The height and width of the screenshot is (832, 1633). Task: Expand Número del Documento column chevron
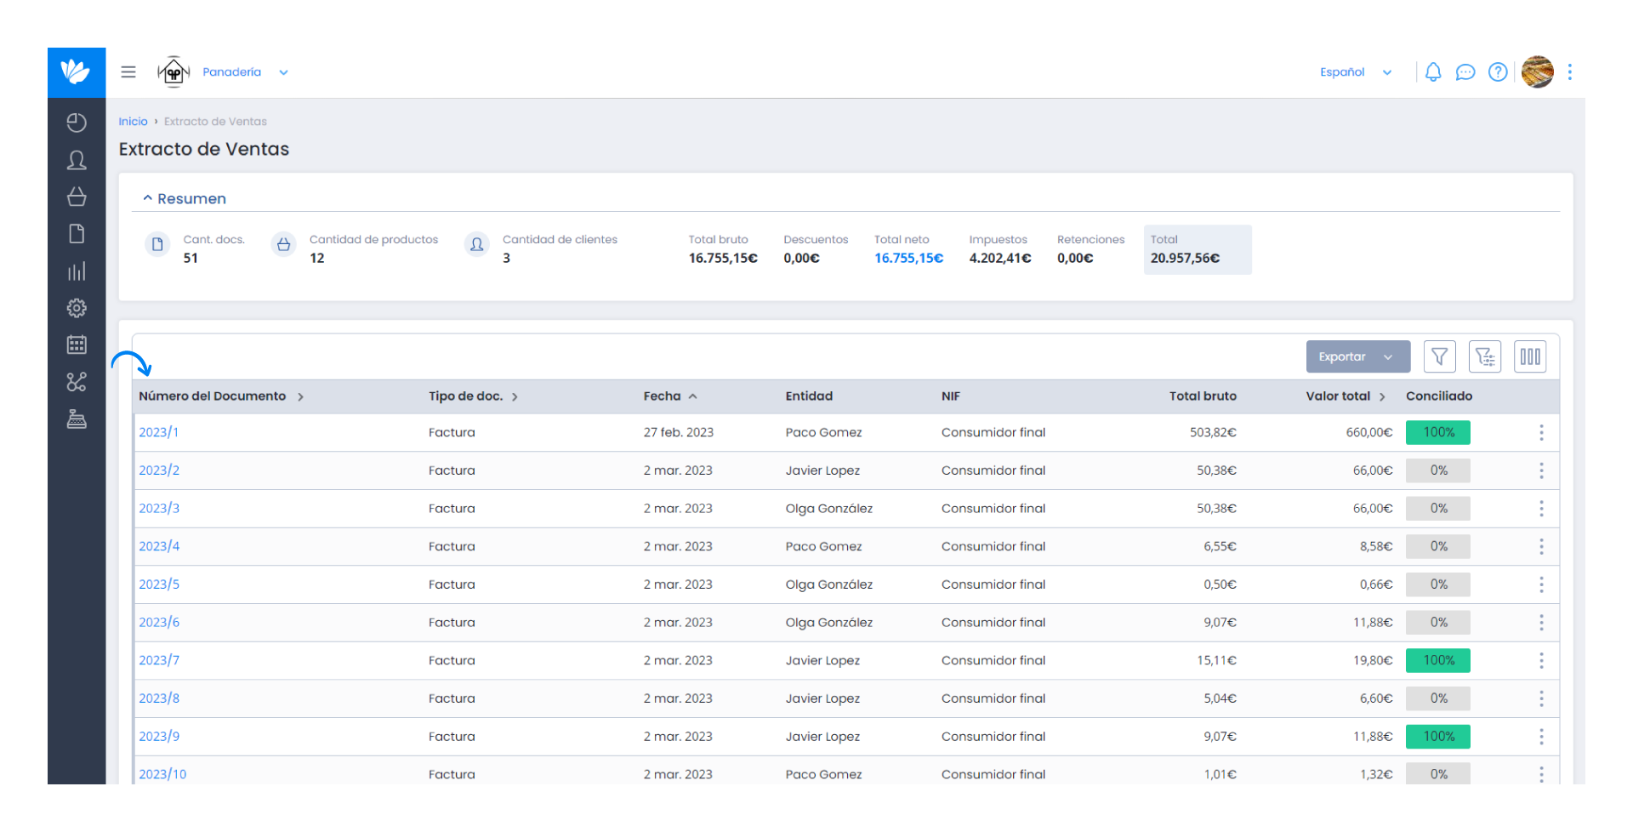pos(300,397)
